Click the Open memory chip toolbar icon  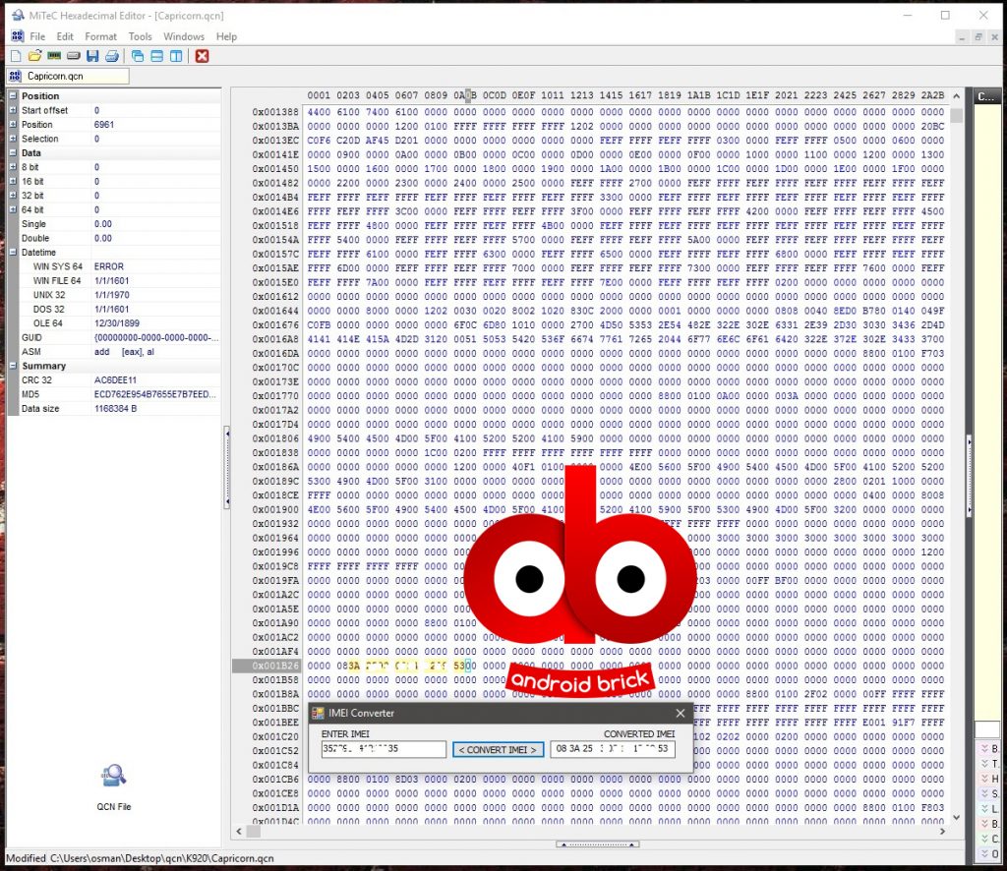(54, 56)
